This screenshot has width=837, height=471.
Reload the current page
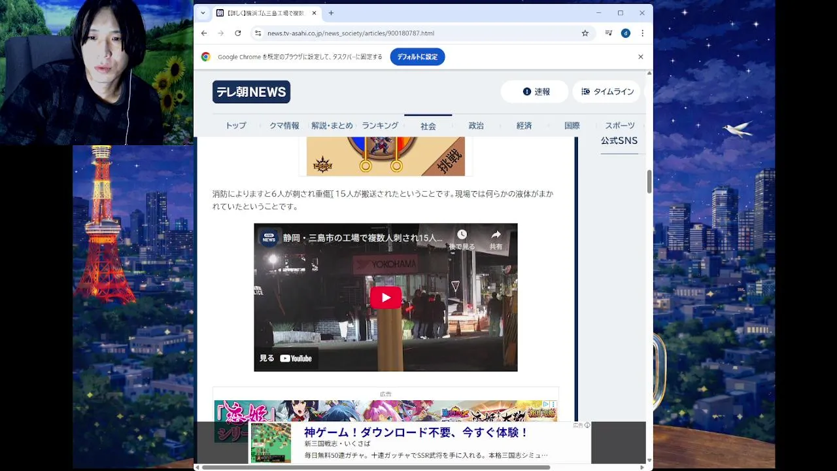[x=237, y=33]
